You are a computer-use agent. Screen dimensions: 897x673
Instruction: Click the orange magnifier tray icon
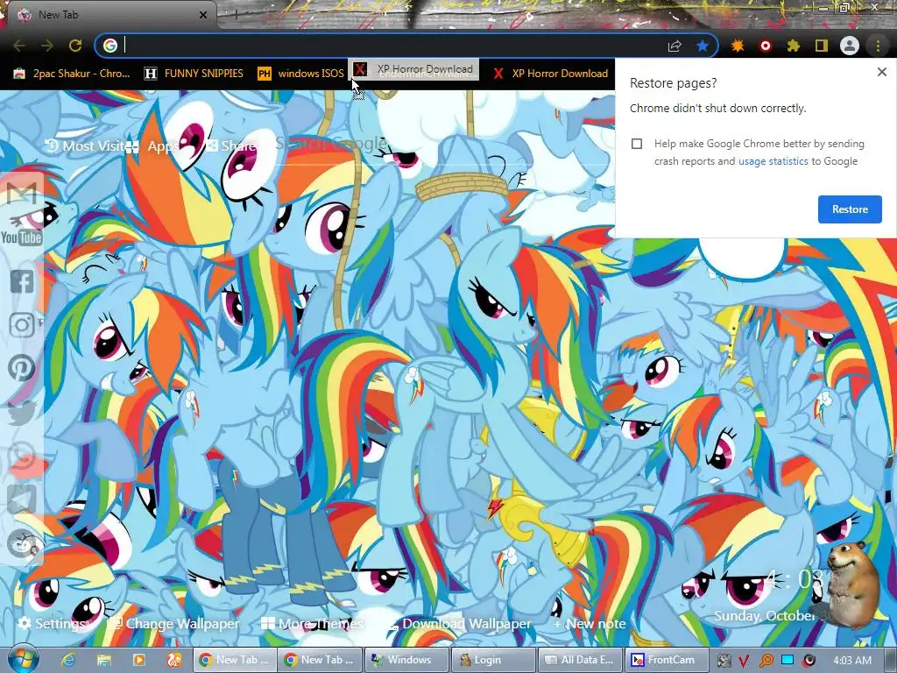click(766, 661)
